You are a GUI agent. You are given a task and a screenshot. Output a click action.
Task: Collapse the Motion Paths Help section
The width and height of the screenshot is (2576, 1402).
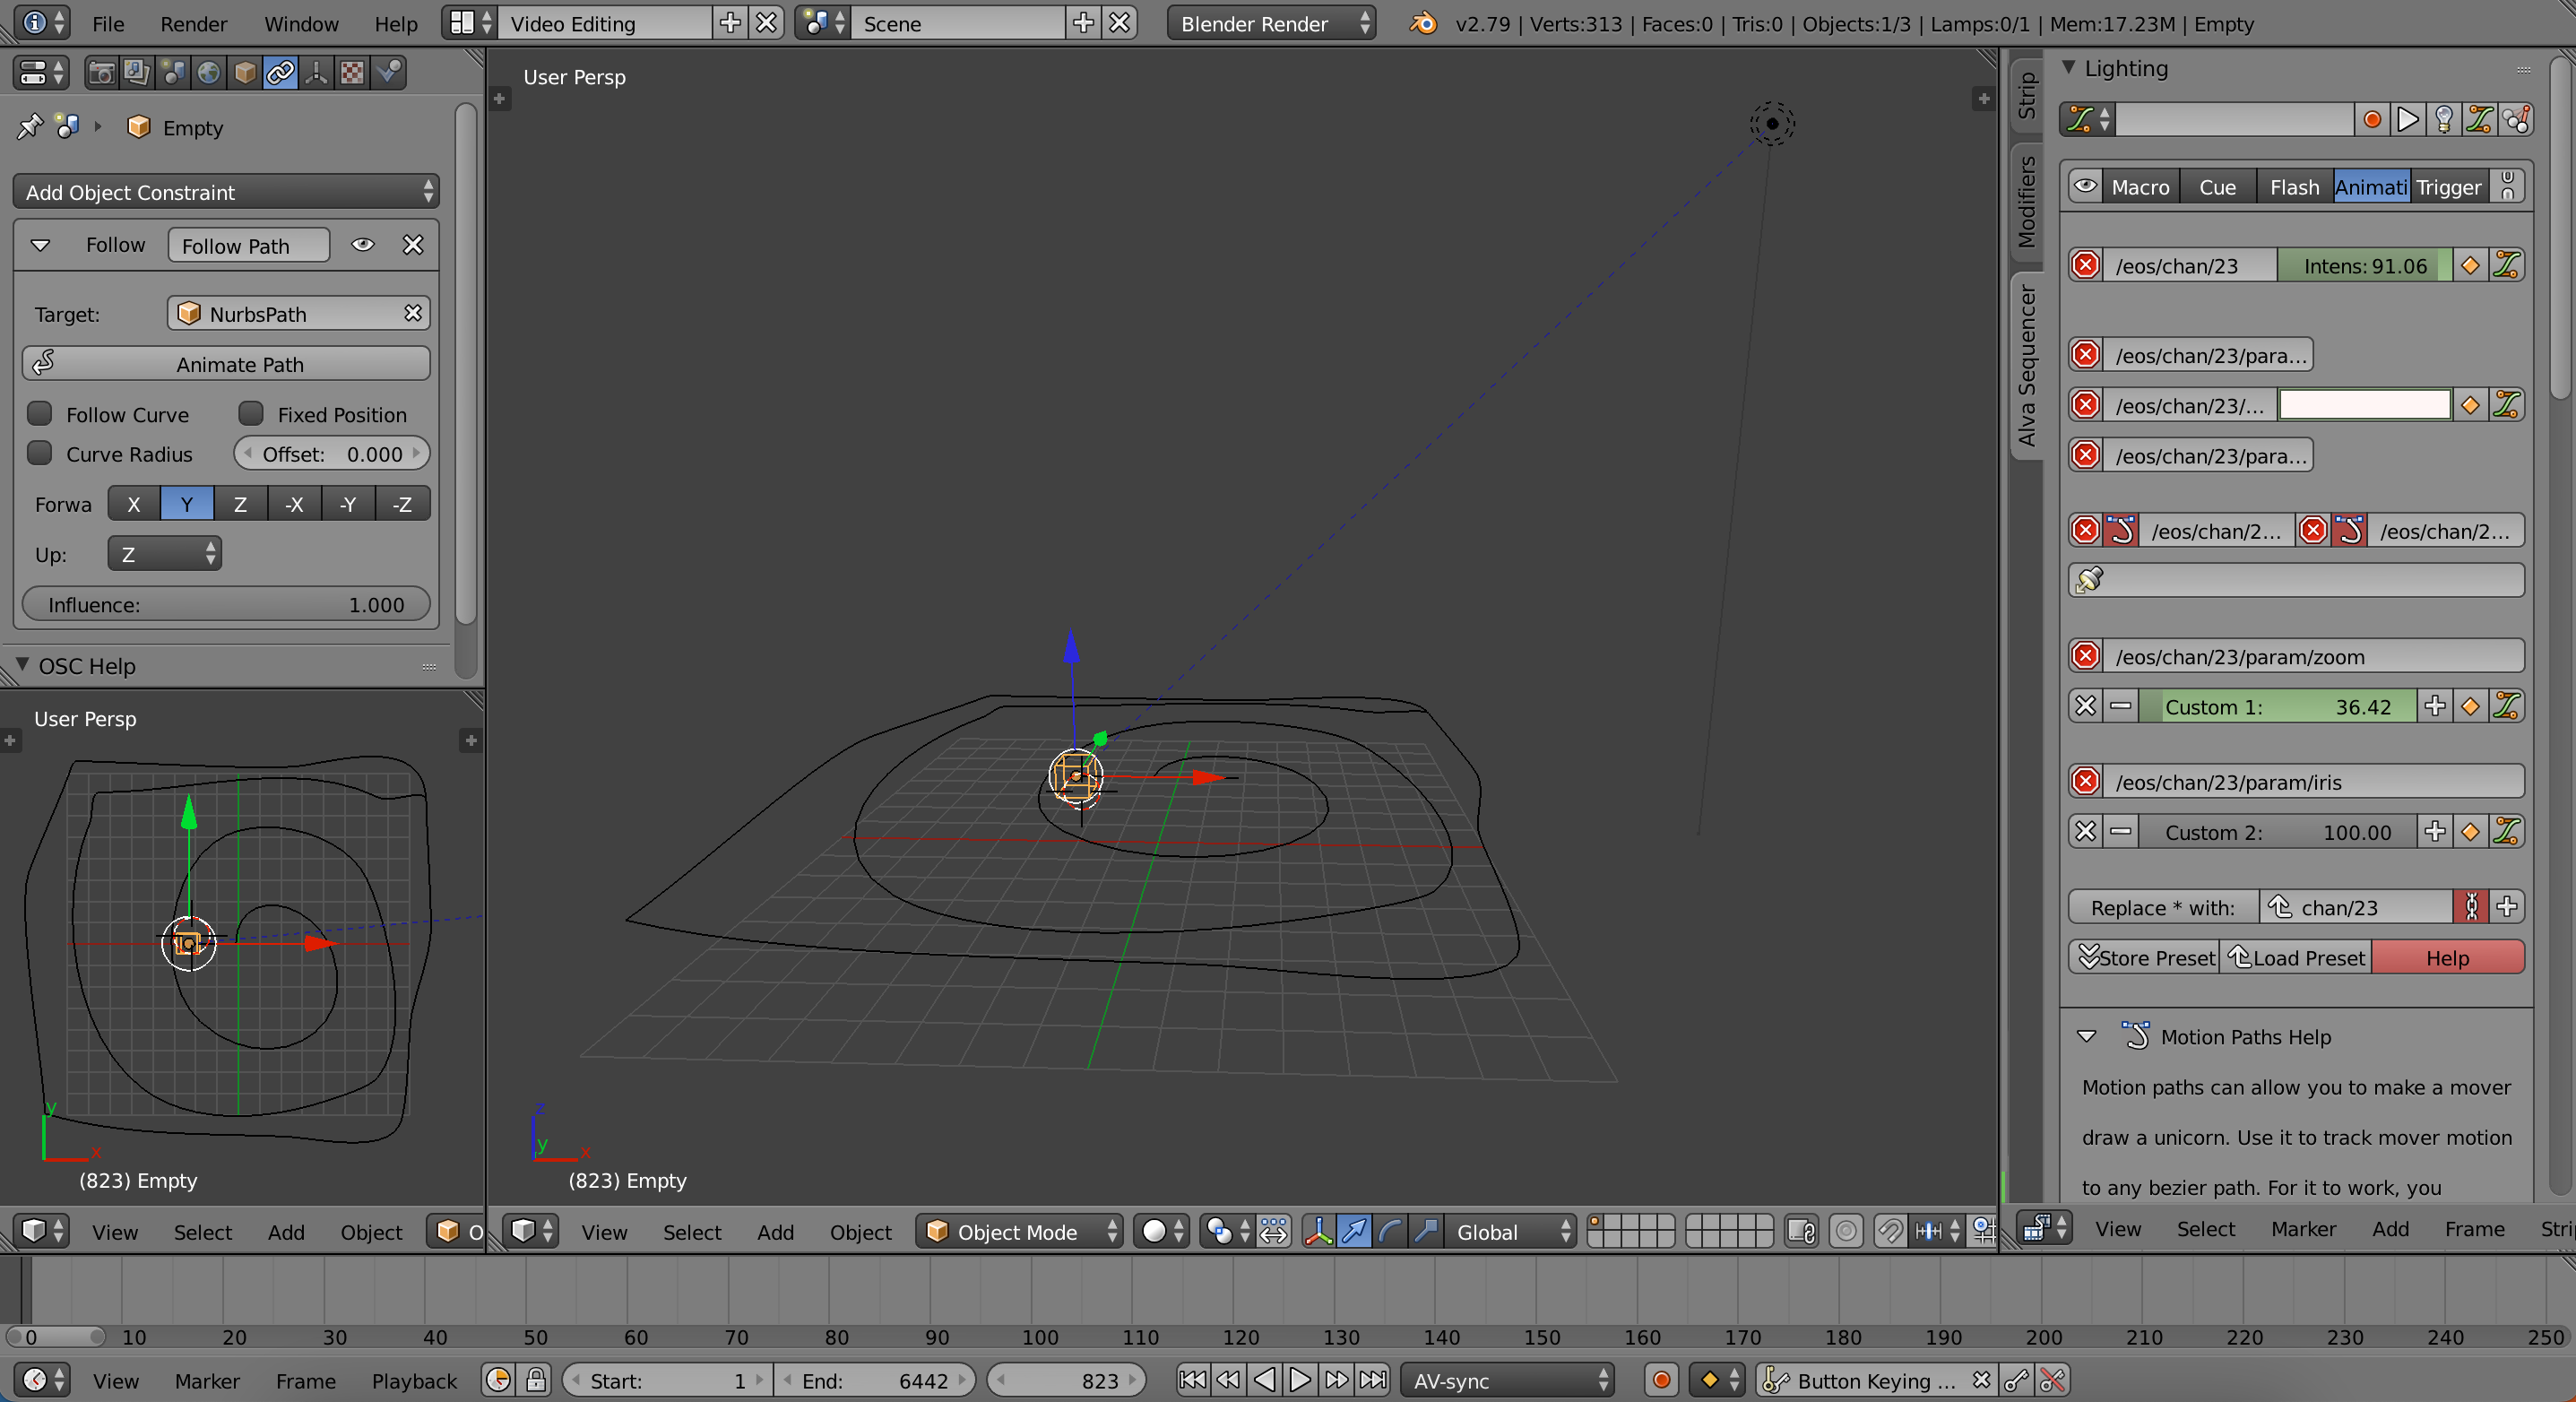pos(2086,1036)
